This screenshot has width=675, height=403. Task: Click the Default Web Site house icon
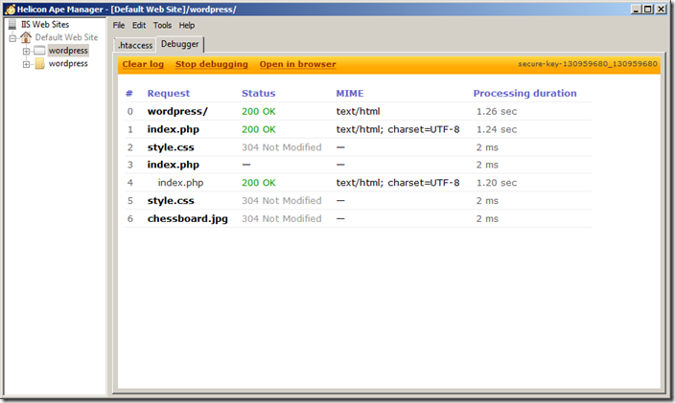[26, 37]
